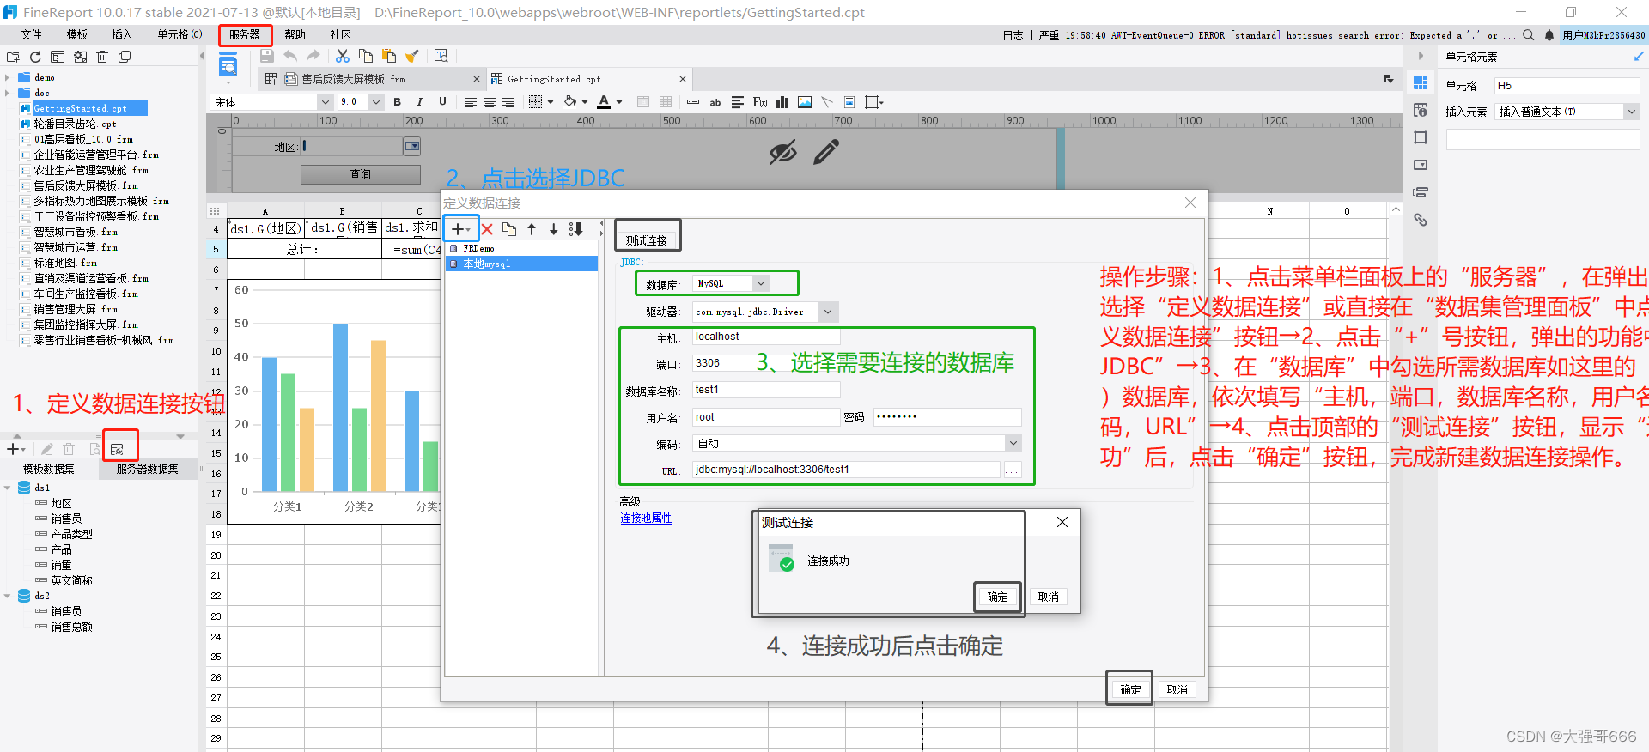Click the 测试连接 button
The height and width of the screenshot is (752, 1649).
pyautogui.click(x=647, y=240)
